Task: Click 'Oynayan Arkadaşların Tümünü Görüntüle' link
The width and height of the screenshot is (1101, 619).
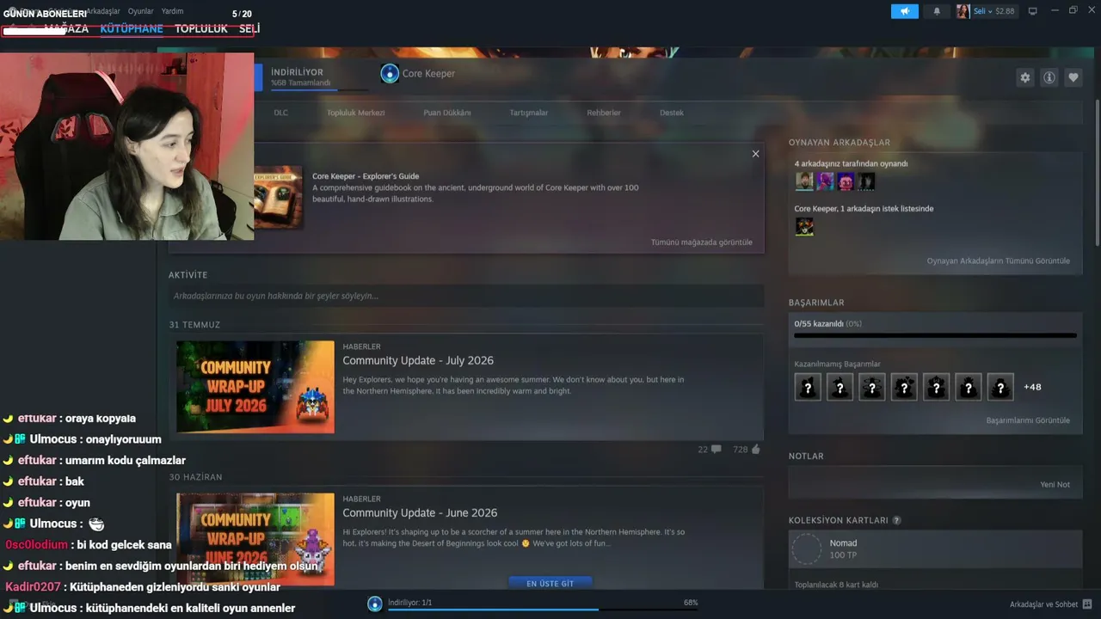Action: [999, 261]
